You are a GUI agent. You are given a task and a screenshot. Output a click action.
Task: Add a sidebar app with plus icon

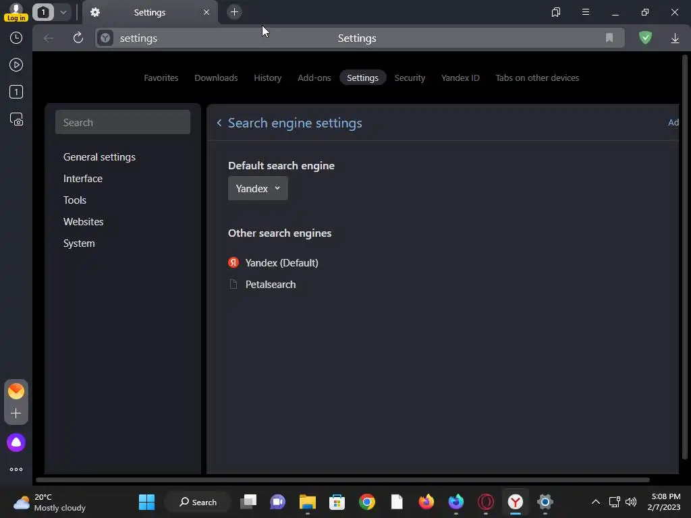click(x=16, y=413)
